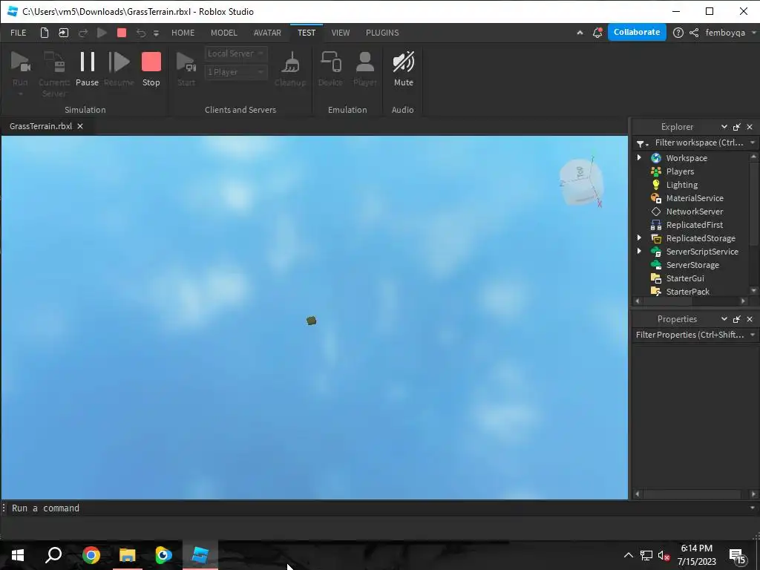Screen dimensions: 760x570
Task: Switch to the HOME ribbon tab
Action: click(183, 33)
